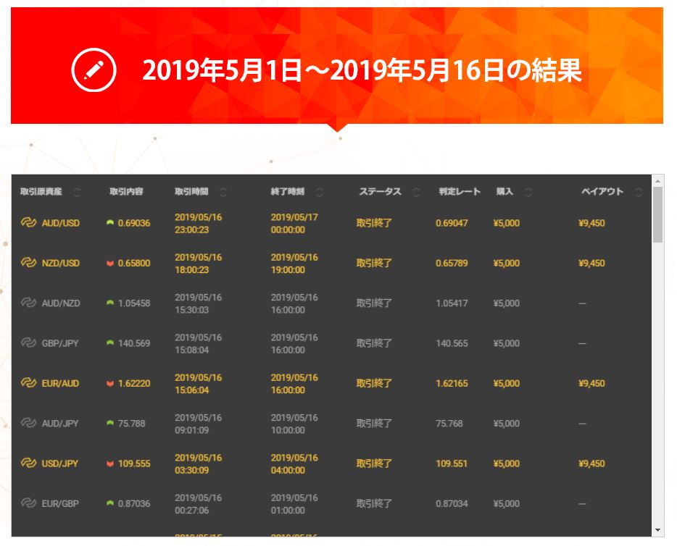Click red down arrow beside 1.62220
Viewport: 677px width, 546px height.
(110, 383)
